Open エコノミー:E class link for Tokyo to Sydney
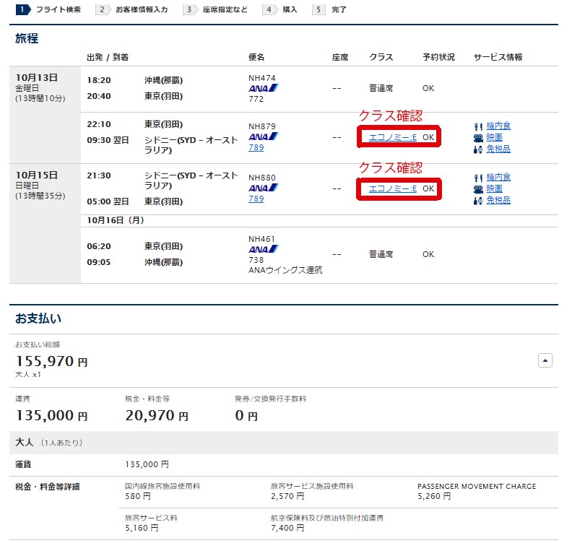The height and width of the screenshot is (543, 572). 392,137
